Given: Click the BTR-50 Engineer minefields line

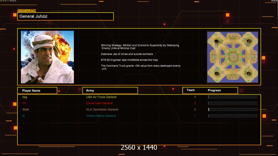Looking at the screenshot, I should click(x=130, y=60).
